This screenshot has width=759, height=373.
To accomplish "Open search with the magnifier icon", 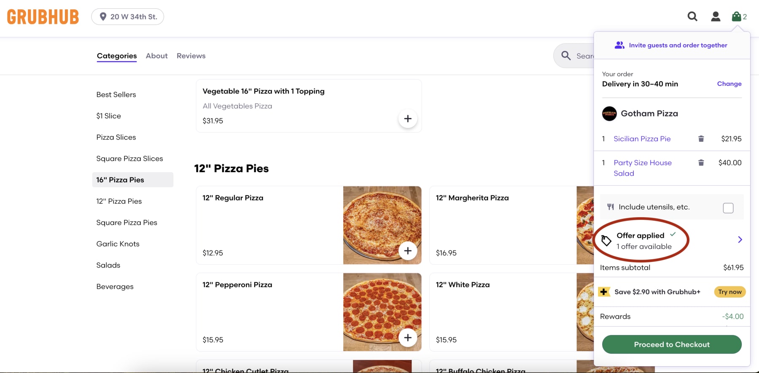I will pyautogui.click(x=692, y=16).
